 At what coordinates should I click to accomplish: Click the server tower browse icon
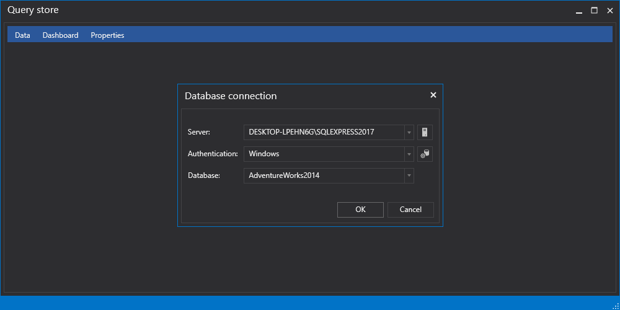pos(425,132)
